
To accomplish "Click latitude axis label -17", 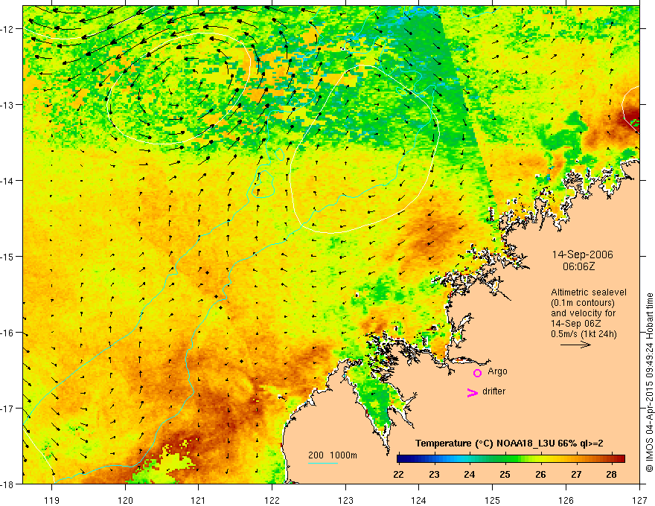I will (7, 408).
